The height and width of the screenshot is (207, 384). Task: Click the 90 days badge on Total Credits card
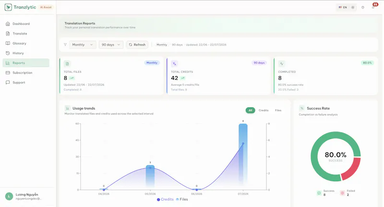[x=259, y=63]
